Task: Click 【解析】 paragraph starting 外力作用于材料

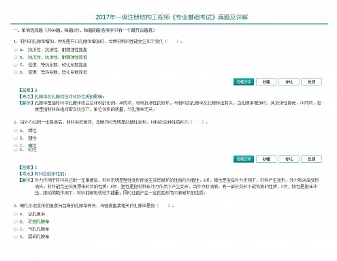Action: coord(169,187)
